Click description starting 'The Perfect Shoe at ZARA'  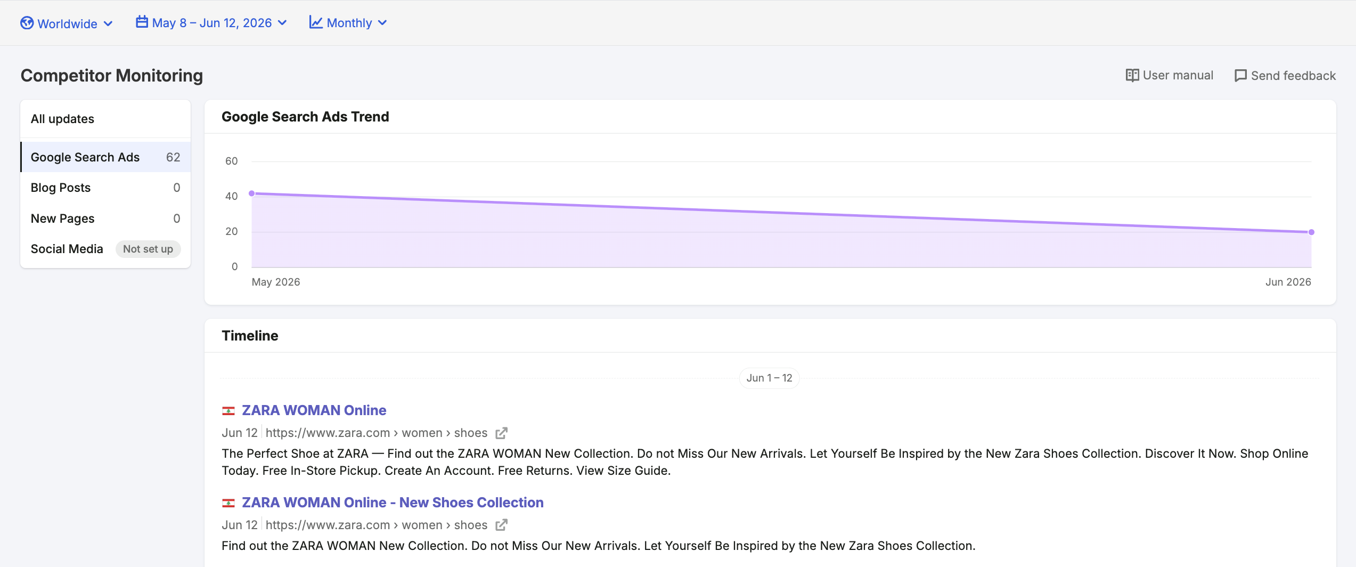coord(765,462)
